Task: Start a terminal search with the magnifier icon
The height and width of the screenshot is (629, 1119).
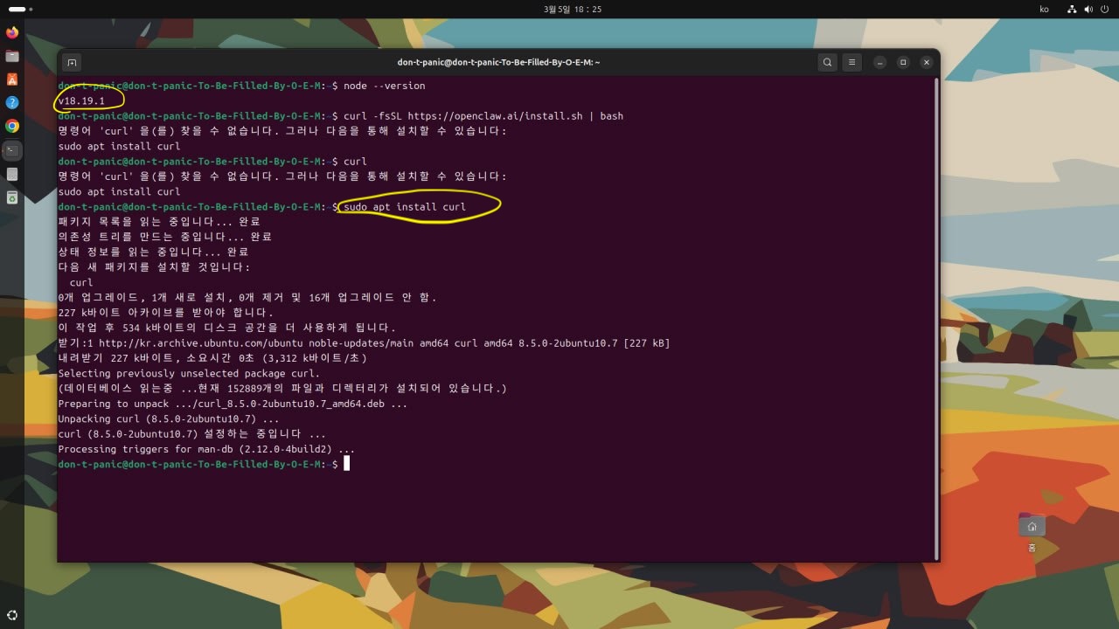Action: [827, 62]
